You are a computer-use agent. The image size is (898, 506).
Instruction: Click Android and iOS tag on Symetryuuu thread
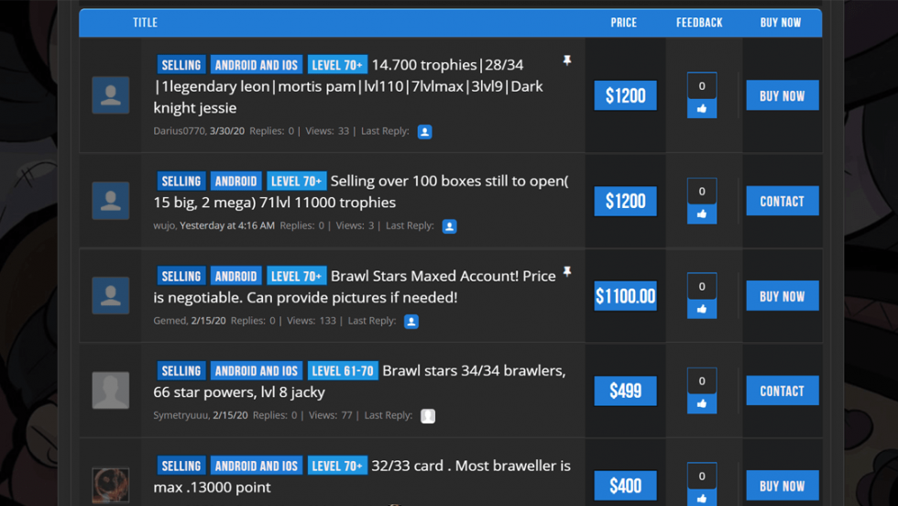257,370
